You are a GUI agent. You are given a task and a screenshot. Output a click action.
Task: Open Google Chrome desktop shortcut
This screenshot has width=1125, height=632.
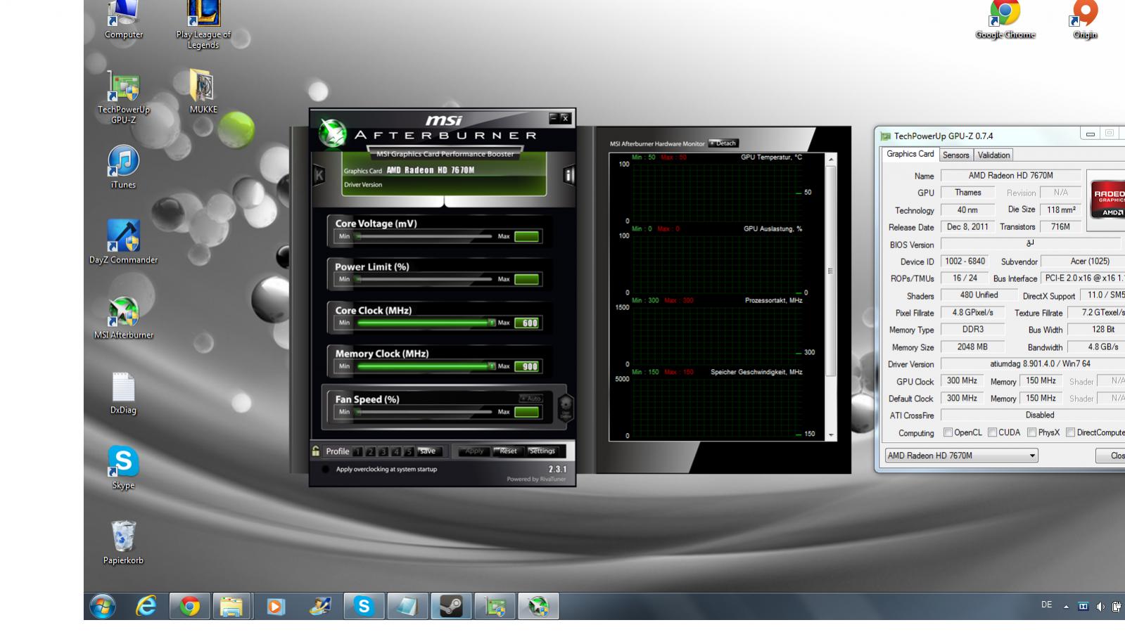click(1005, 20)
